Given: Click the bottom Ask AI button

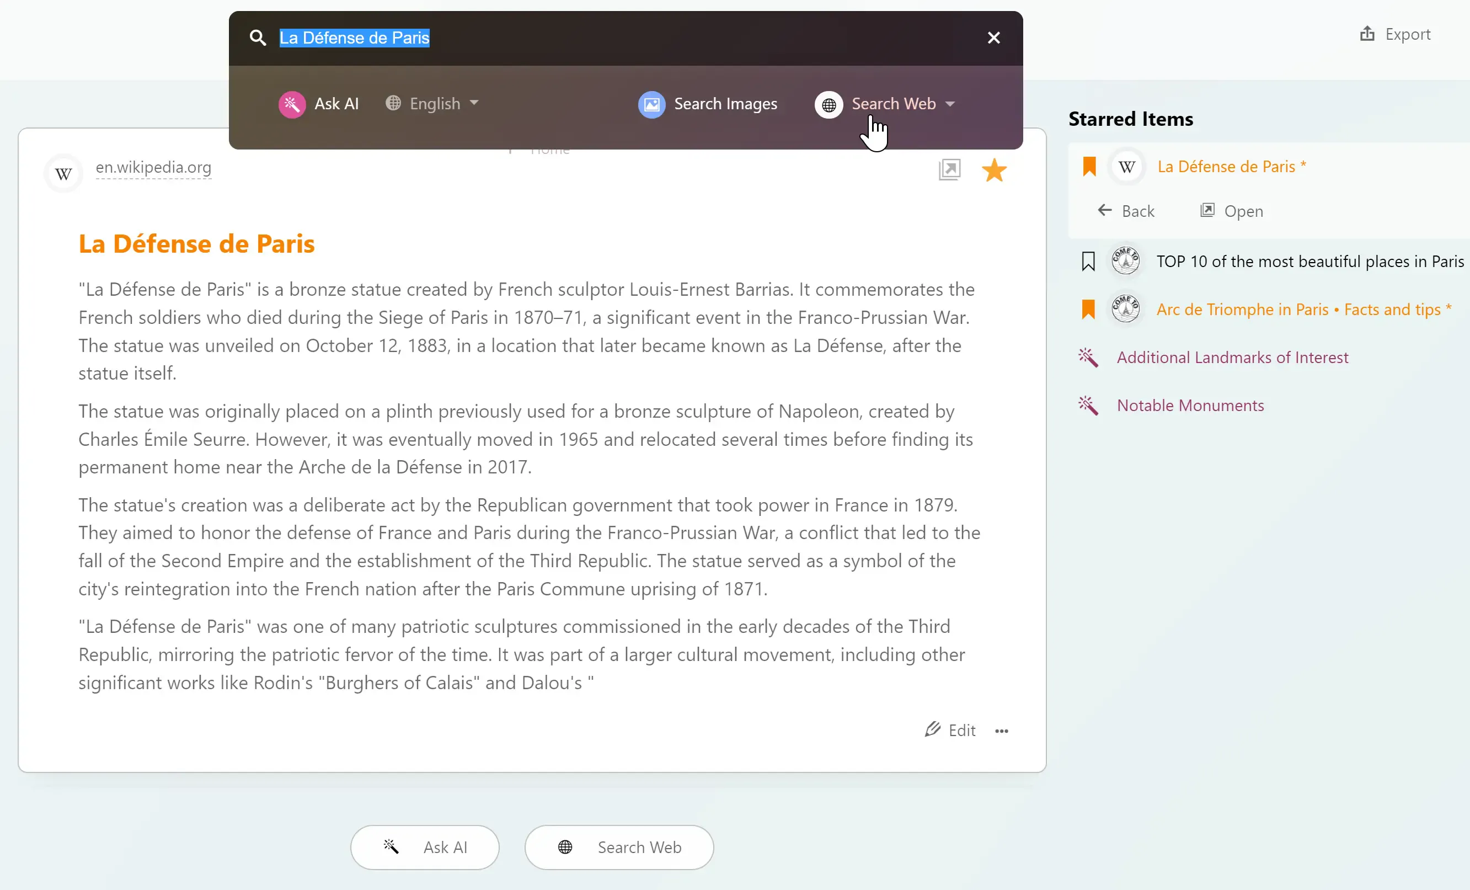Looking at the screenshot, I should pos(425,847).
